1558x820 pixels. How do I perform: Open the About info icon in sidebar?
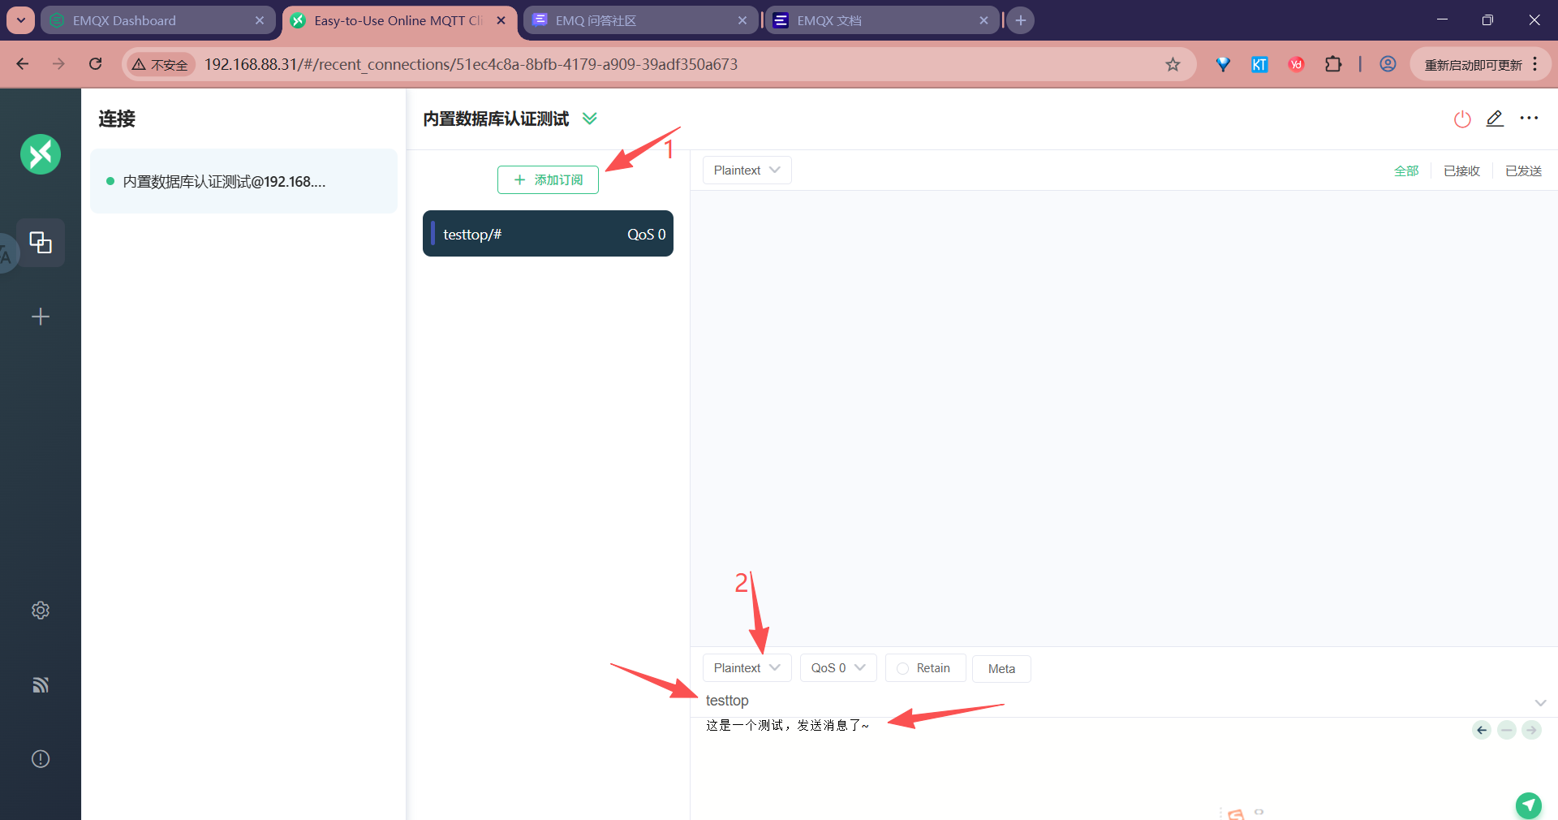coord(41,759)
